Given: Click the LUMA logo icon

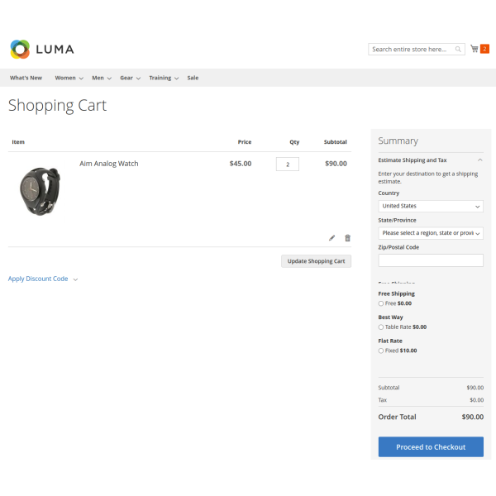Looking at the screenshot, I should coord(20,50).
